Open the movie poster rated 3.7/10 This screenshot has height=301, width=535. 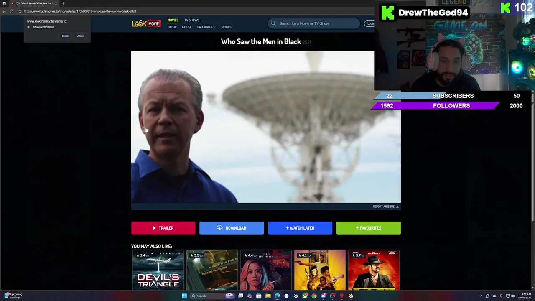pyautogui.click(x=374, y=270)
